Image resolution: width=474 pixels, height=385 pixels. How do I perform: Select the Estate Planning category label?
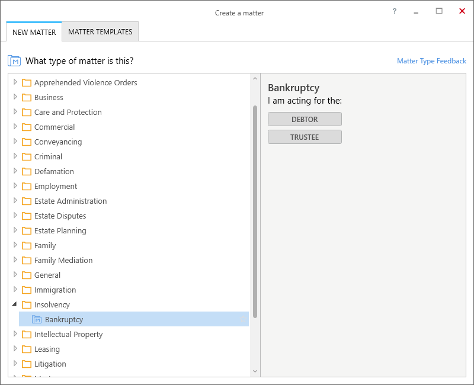(x=60, y=231)
